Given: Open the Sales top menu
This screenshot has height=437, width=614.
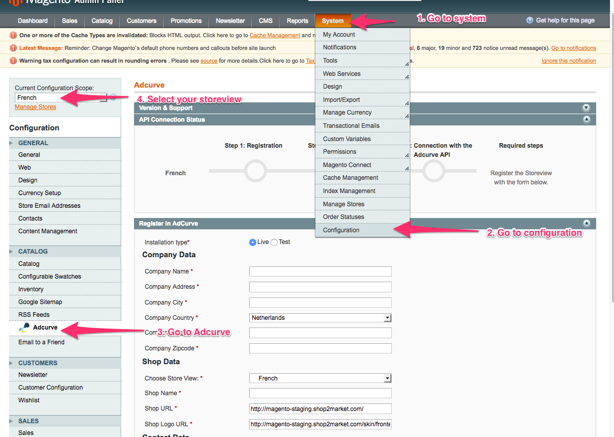Looking at the screenshot, I should coord(69,21).
